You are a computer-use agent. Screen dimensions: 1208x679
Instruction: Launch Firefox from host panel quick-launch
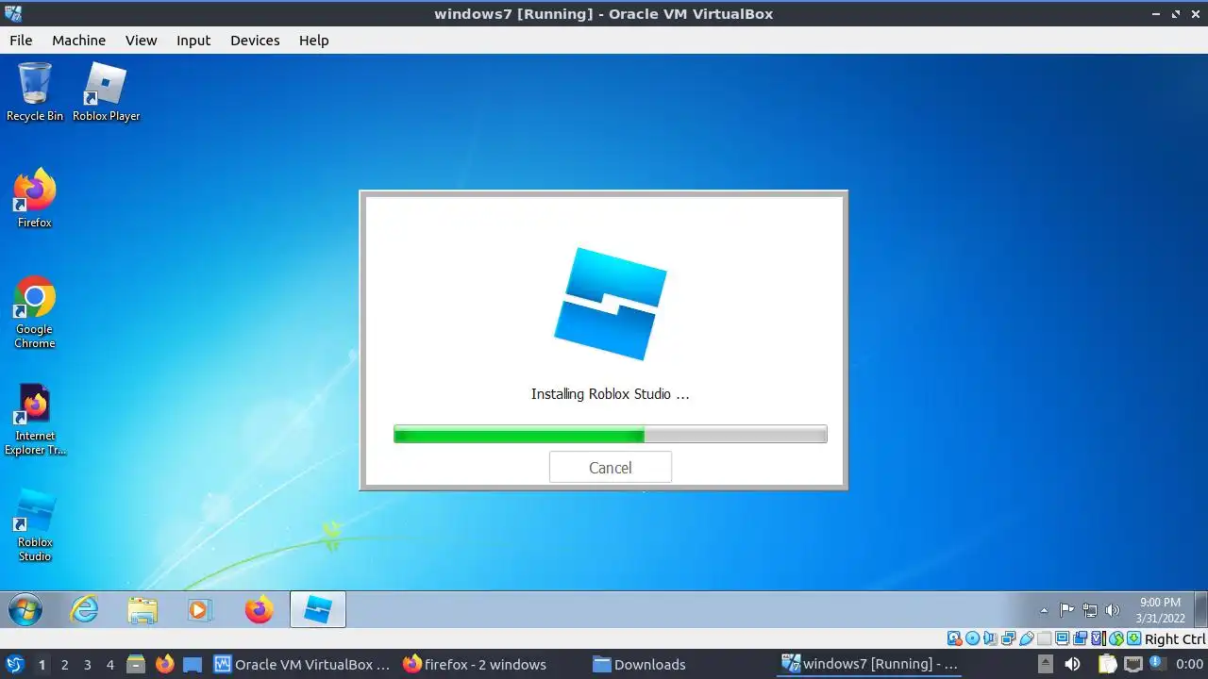(164, 664)
